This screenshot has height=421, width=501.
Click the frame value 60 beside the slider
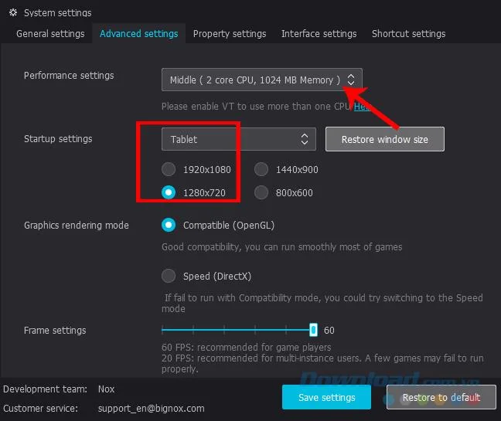pyautogui.click(x=329, y=330)
